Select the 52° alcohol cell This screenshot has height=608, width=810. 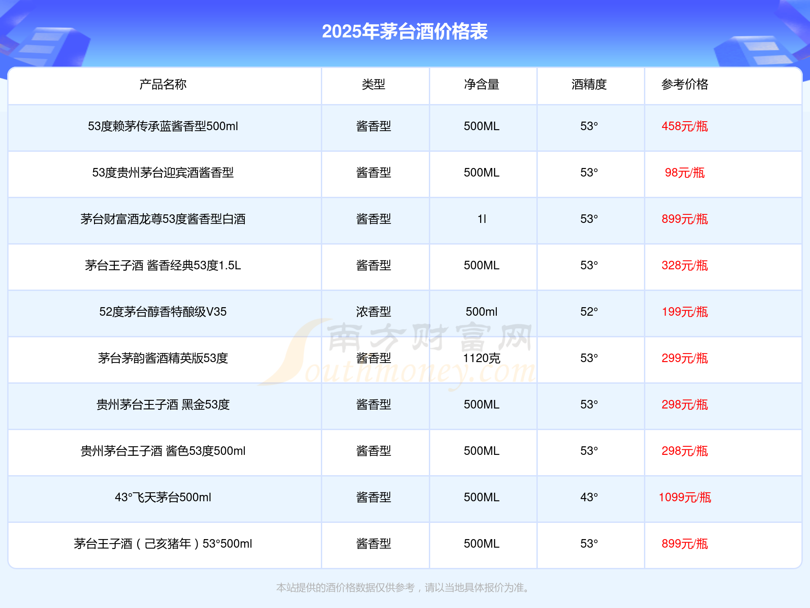point(589,312)
